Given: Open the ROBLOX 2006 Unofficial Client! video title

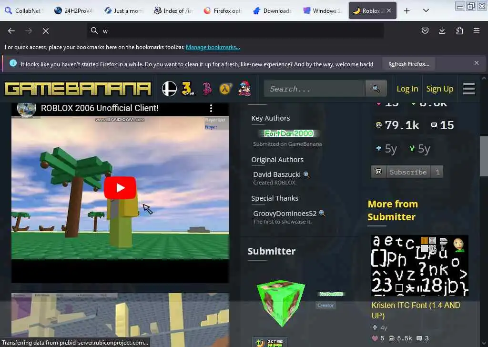Looking at the screenshot, I should [x=100, y=108].
